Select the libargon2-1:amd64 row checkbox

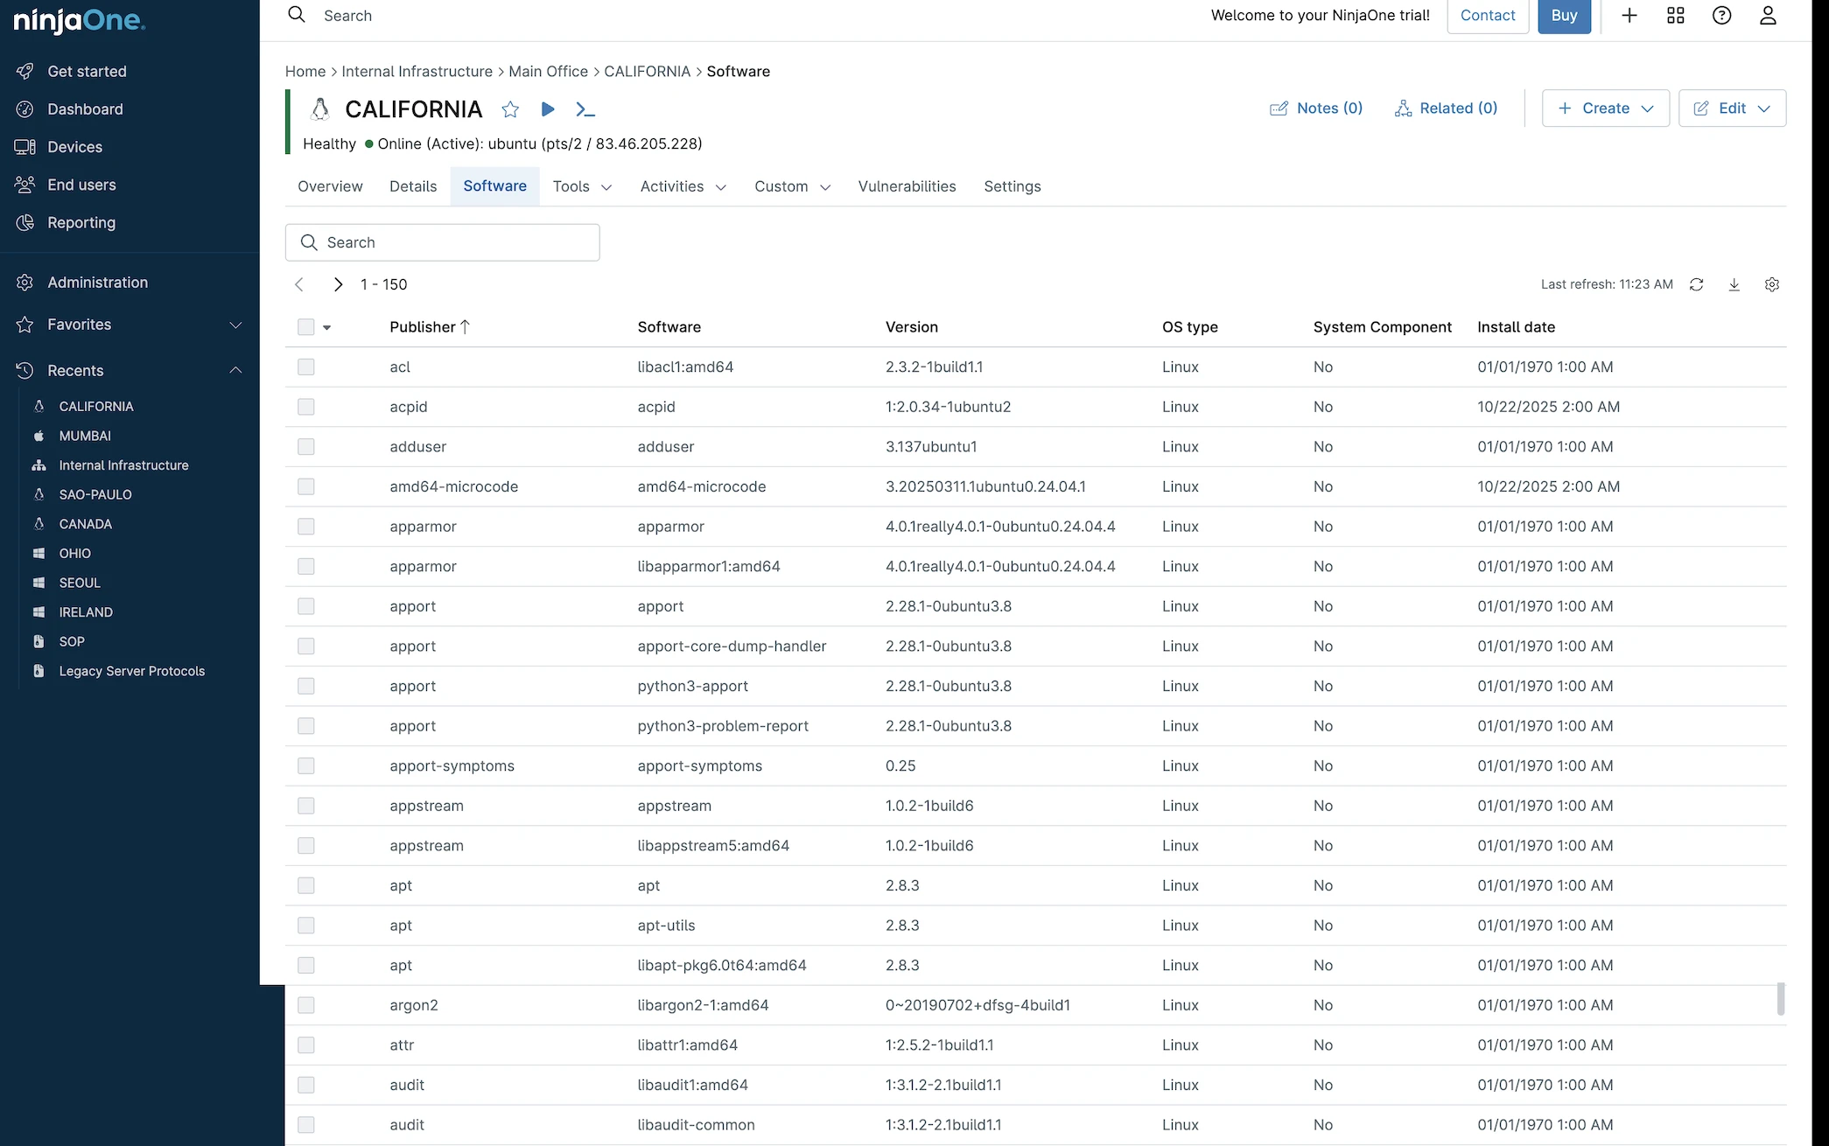[305, 1005]
